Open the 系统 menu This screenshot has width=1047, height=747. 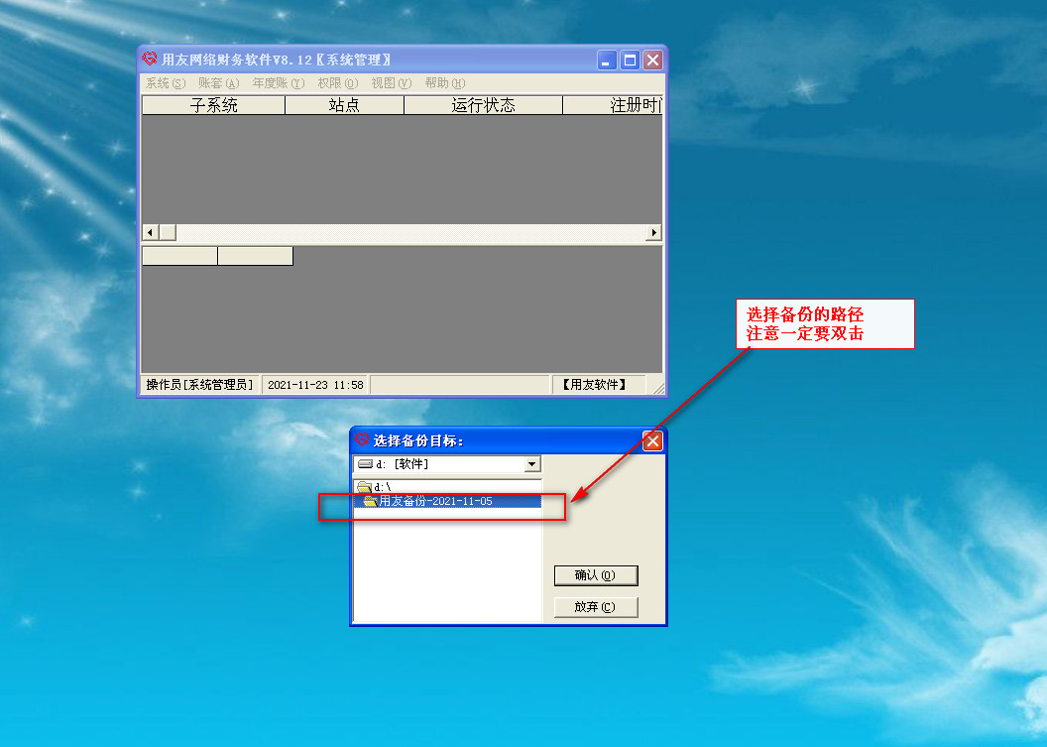[x=165, y=83]
